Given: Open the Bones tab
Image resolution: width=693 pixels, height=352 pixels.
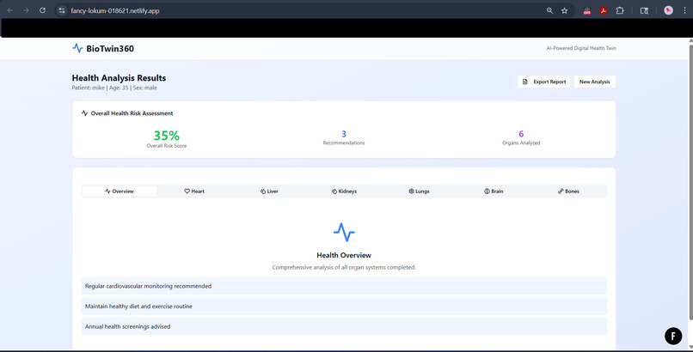Looking at the screenshot, I should coord(569,191).
